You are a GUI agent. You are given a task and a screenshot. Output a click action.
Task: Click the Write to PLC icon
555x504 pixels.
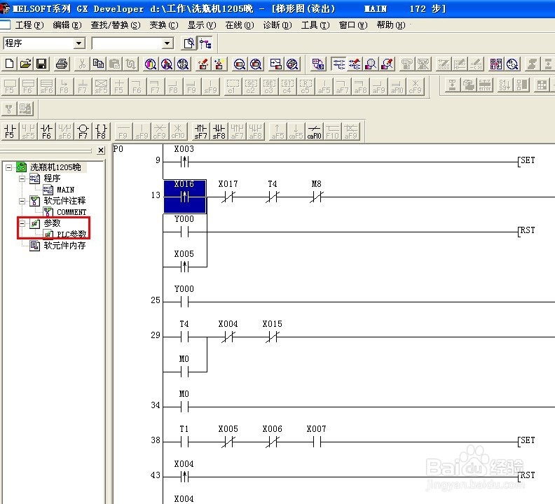click(x=203, y=64)
